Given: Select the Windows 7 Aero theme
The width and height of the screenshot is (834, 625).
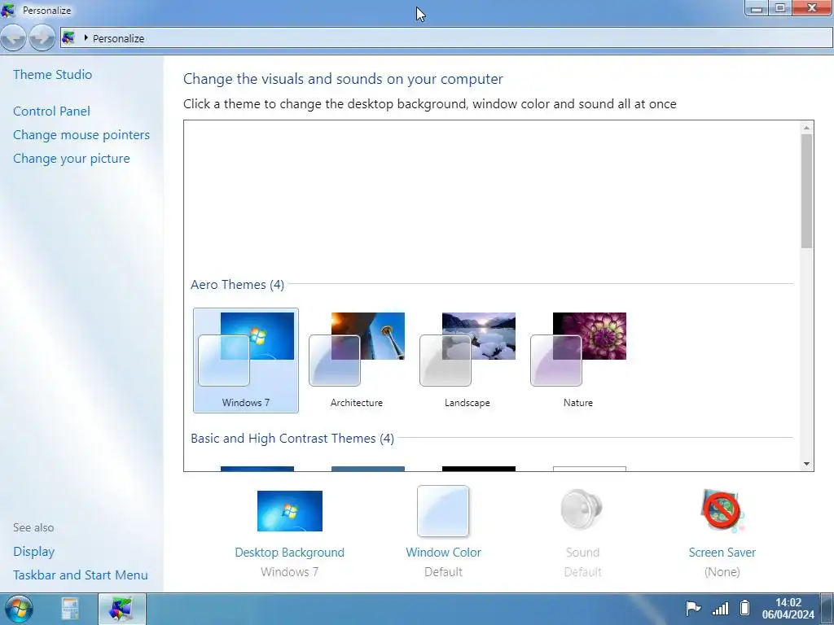Looking at the screenshot, I should point(246,360).
